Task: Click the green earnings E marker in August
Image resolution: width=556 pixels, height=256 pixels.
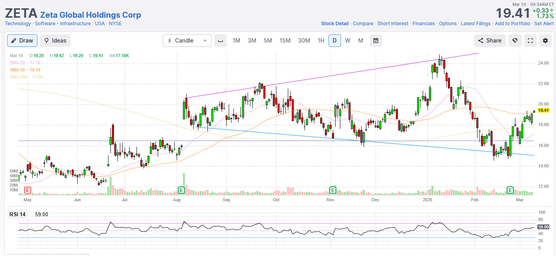Action: point(181,190)
